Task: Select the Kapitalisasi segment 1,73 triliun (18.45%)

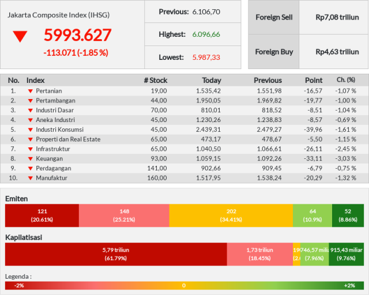Action: (x=260, y=254)
